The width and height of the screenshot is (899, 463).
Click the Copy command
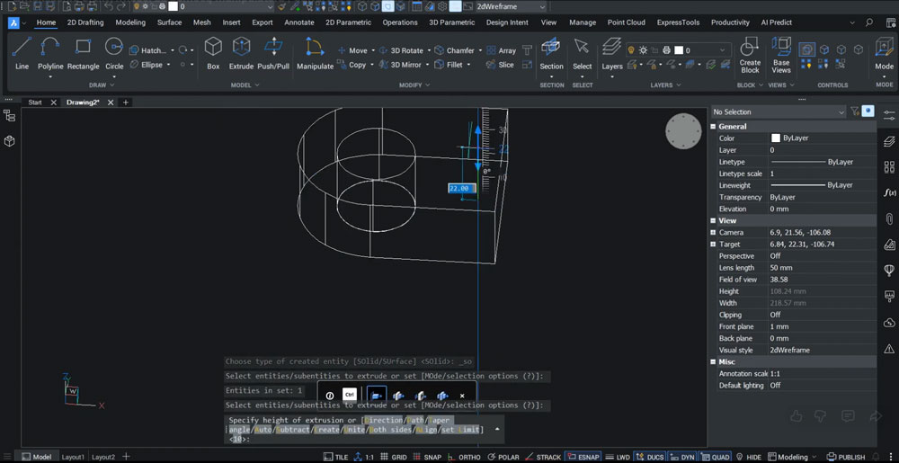(x=352, y=65)
